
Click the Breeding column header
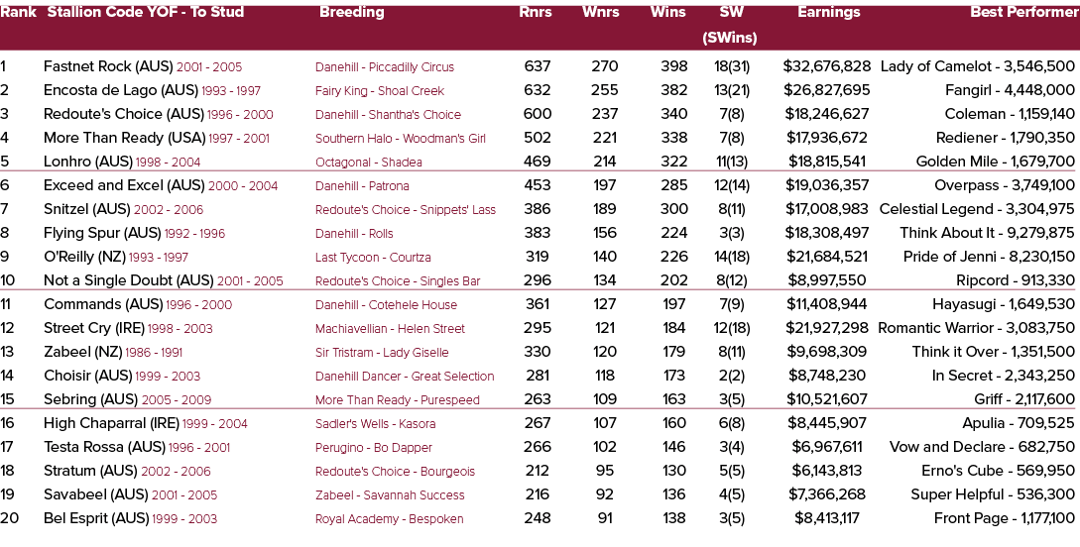click(x=351, y=12)
